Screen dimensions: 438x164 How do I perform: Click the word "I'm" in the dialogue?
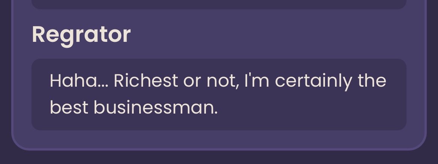coord(257,81)
